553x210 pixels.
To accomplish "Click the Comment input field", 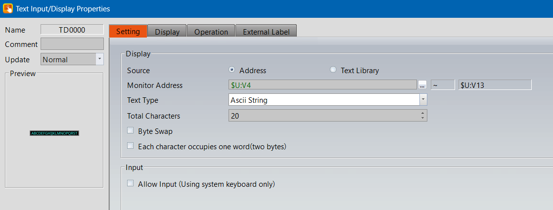I will (x=72, y=44).
